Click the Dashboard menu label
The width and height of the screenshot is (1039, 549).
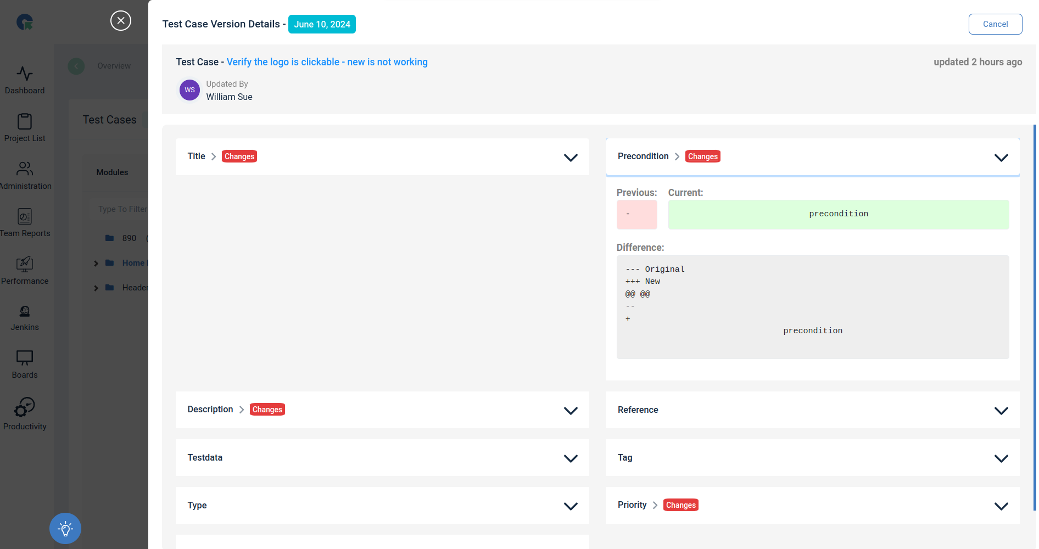point(25,91)
